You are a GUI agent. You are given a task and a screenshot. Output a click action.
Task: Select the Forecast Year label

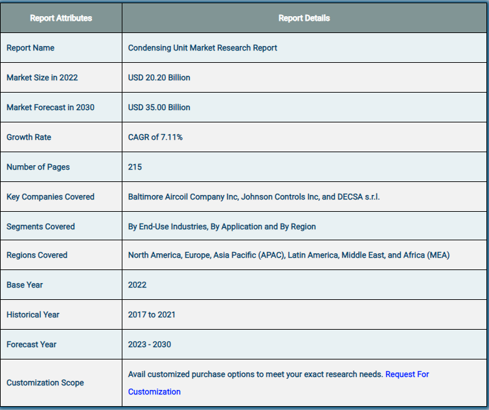(32, 345)
